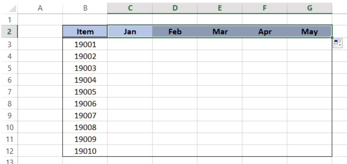
Task: Select row 12 header
Action: pos(9,151)
